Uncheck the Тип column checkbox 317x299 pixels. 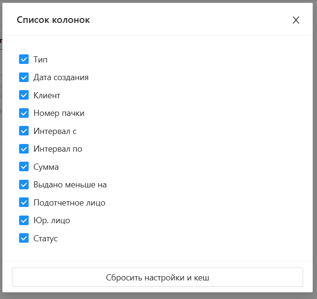pyautogui.click(x=24, y=59)
